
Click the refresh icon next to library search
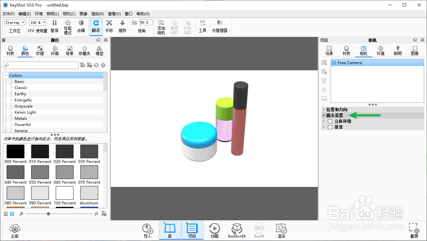coord(96,65)
